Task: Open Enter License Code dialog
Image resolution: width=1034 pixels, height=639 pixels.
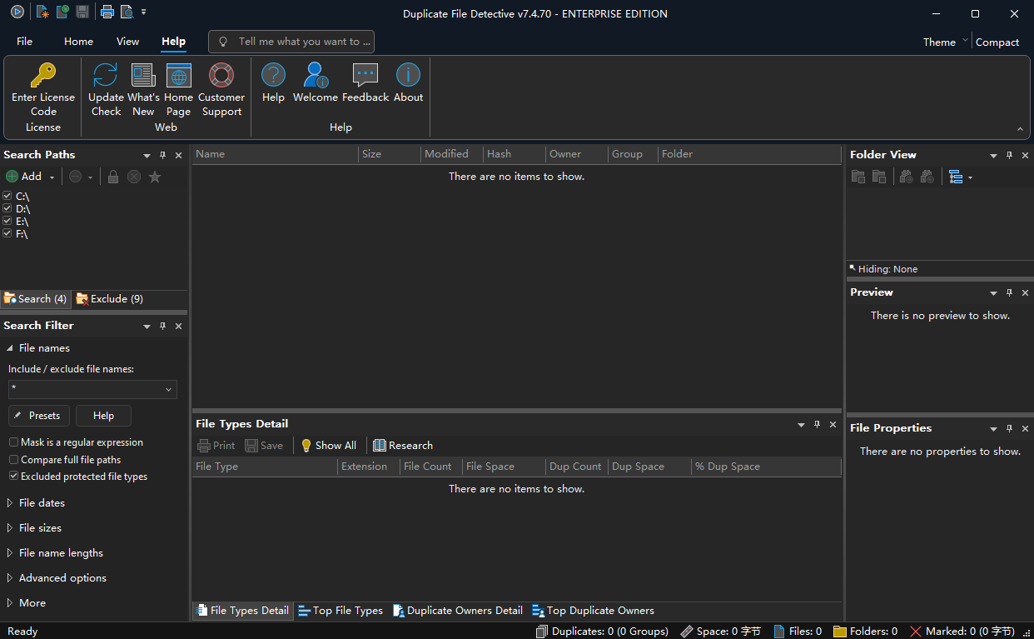Action: tap(43, 90)
